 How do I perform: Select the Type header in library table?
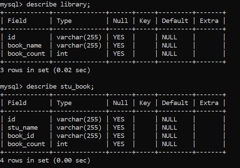click(64, 21)
